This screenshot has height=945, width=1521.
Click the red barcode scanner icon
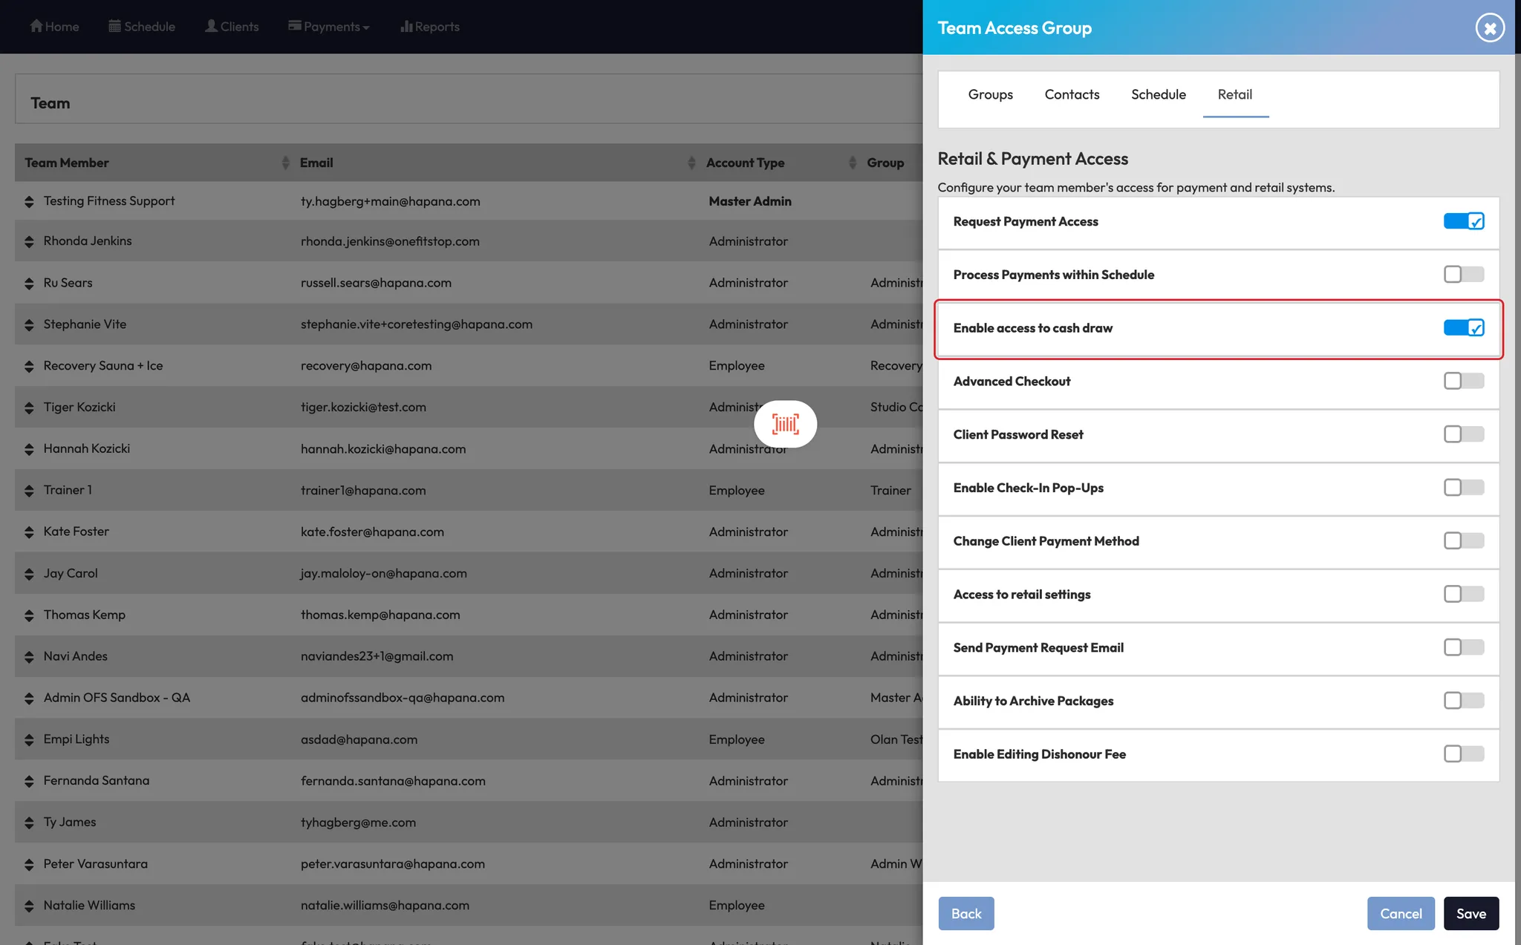point(785,424)
